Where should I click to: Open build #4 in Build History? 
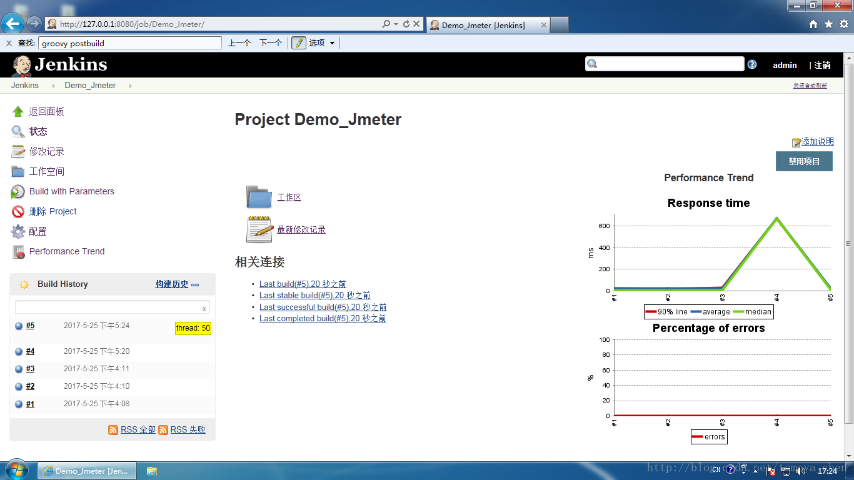point(30,352)
